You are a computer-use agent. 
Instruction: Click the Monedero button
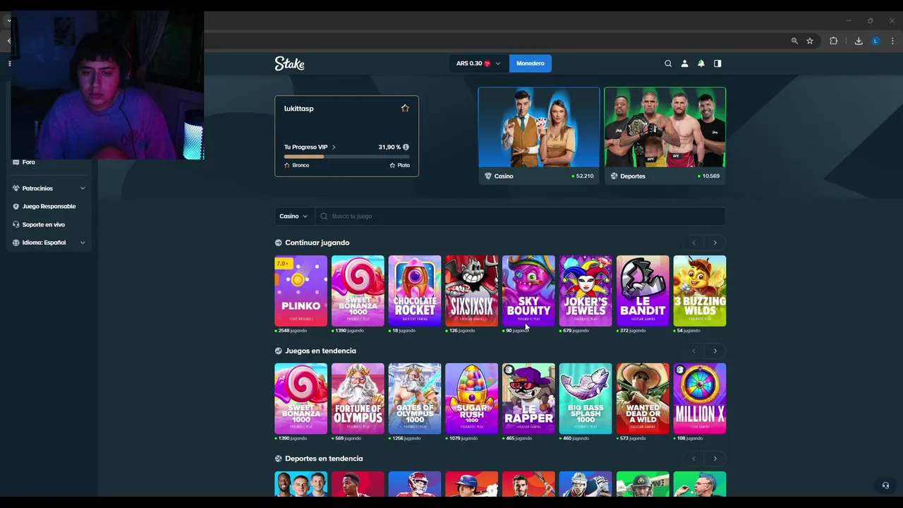point(531,64)
